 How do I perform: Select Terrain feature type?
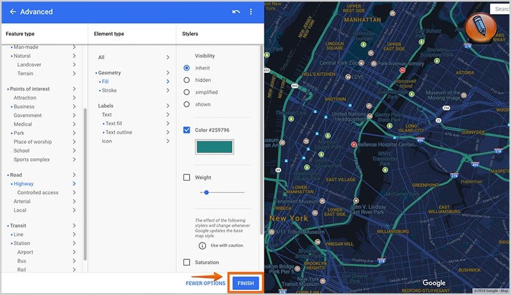pyautogui.click(x=25, y=73)
